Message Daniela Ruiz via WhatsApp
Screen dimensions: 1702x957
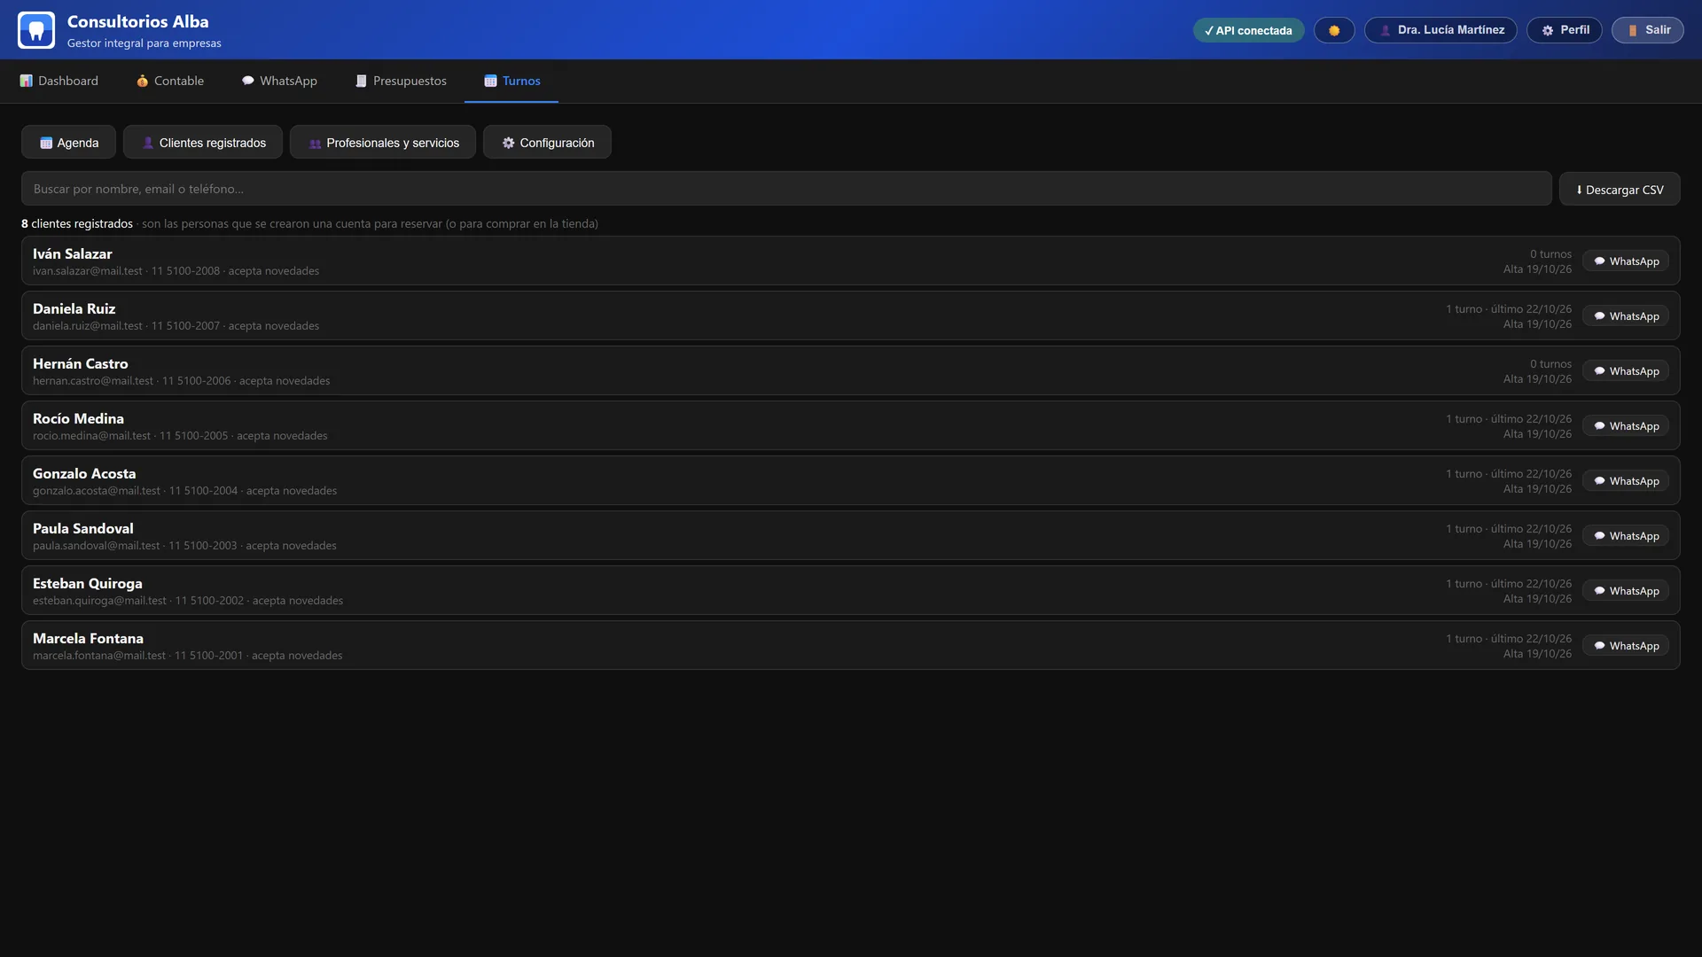coord(1626,316)
